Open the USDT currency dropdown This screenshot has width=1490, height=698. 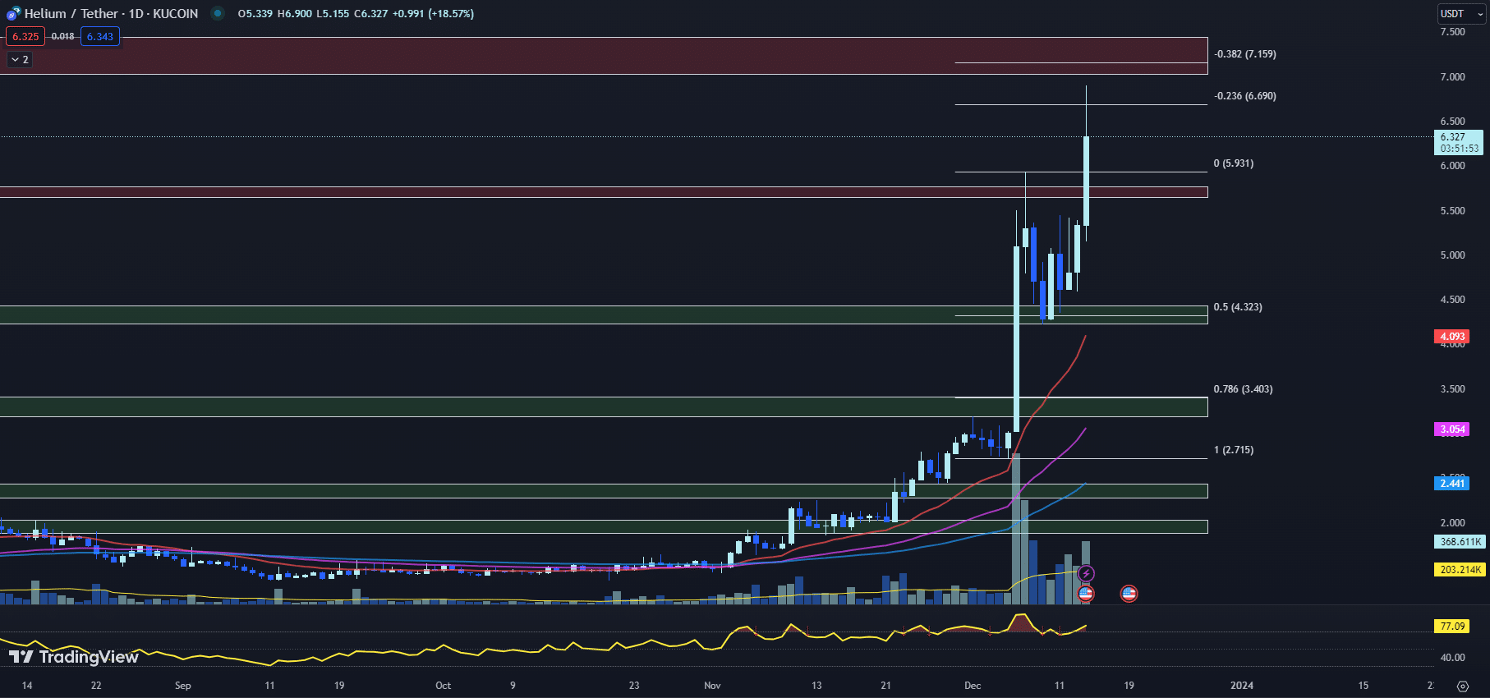[x=1461, y=14]
